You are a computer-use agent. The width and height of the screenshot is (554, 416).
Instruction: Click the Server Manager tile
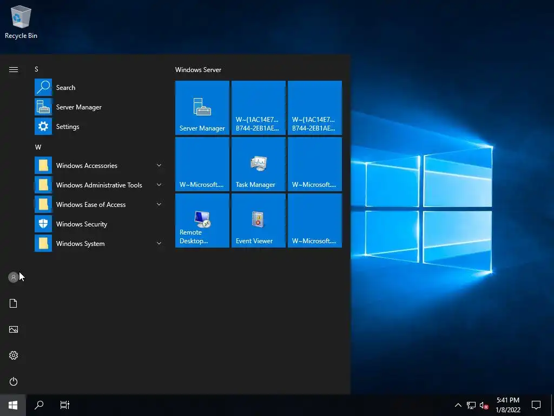[x=202, y=108]
